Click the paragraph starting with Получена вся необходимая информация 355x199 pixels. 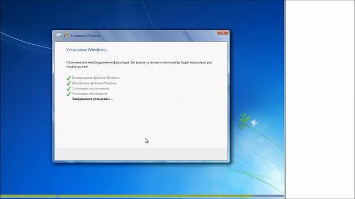pos(139,64)
